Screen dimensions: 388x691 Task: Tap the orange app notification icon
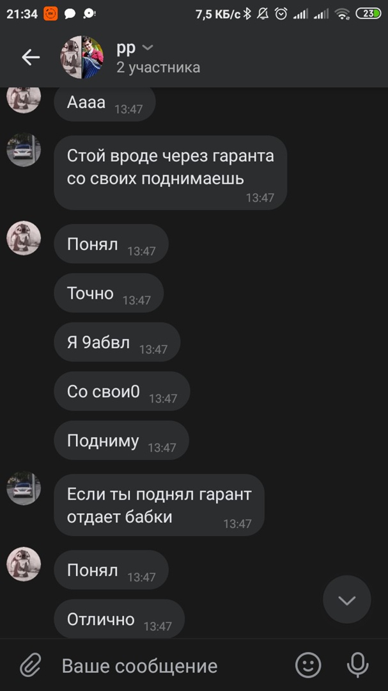(x=50, y=14)
